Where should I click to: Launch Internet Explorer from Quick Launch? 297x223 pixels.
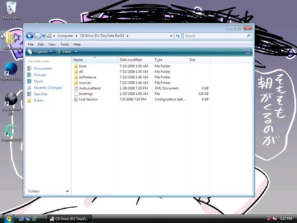pos(35,219)
